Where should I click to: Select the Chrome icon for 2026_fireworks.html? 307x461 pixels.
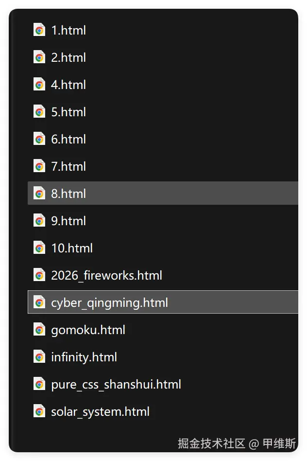click(39, 275)
